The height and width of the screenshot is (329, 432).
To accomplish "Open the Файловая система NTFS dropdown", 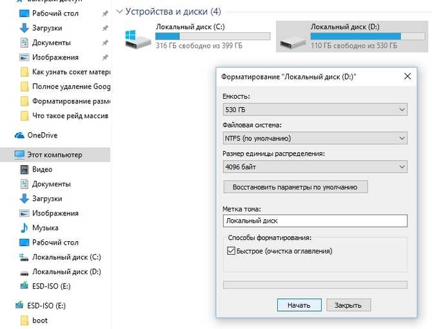I will point(315,138).
